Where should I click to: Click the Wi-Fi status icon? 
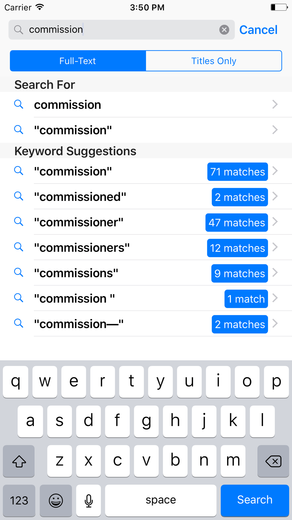[40, 7]
